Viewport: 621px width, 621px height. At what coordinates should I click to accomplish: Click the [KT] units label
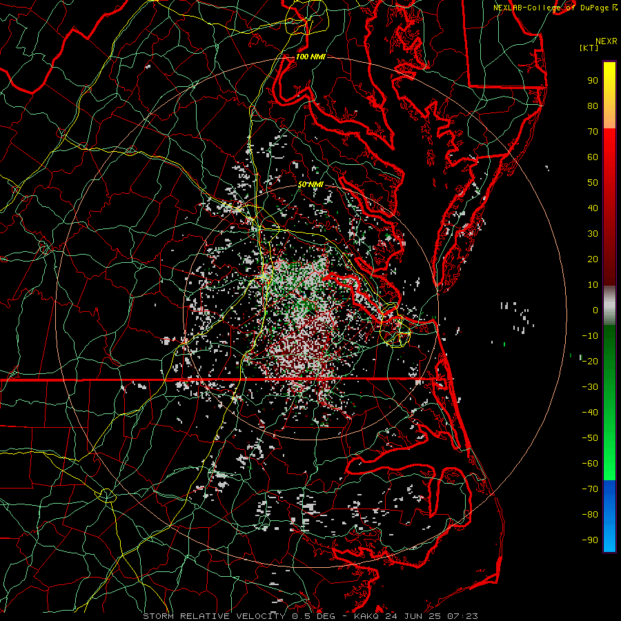589,48
